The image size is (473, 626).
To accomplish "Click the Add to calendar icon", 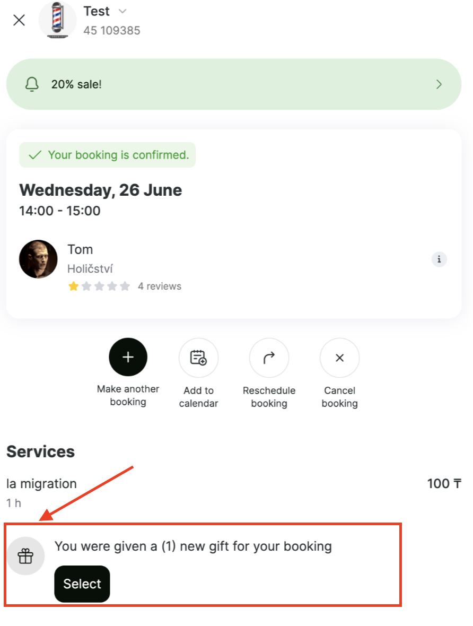I will (x=198, y=358).
